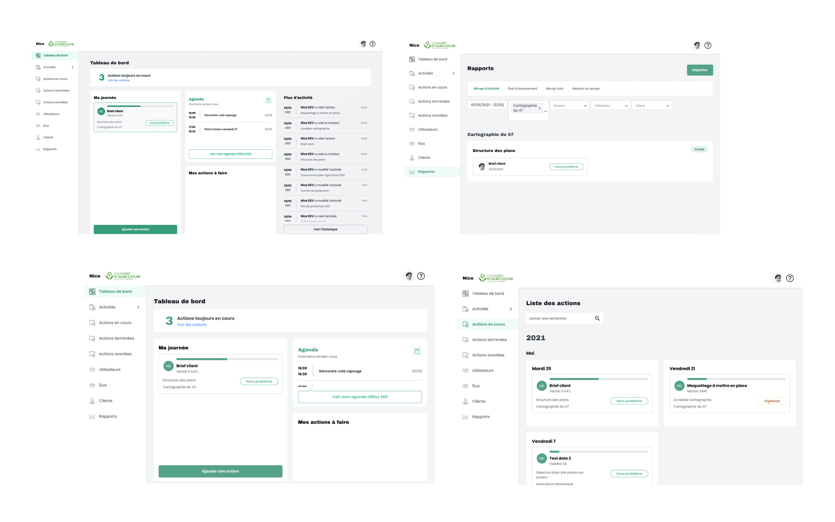Open user avatar in top-left dashboard mockup
Viewport: 835px width, 522px height.
(x=363, y=44)
